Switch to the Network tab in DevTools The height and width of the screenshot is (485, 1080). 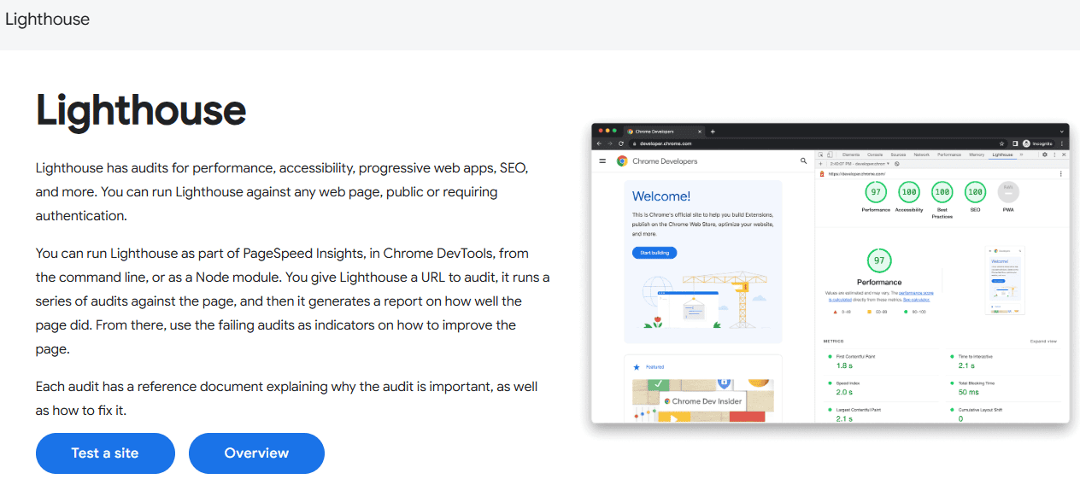[921, 155]
